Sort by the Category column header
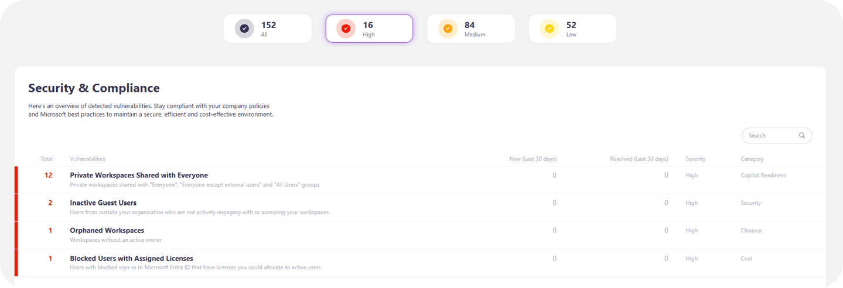The width and height of the screenshot is (843, 288). point(752,159)
